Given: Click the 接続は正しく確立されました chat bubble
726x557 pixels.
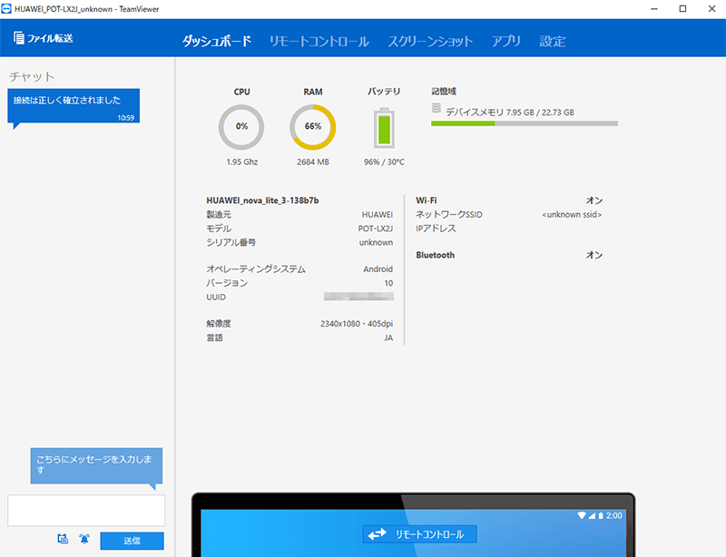Looking at the screenshot, I should pyautogui.click(x=74, y=106).
